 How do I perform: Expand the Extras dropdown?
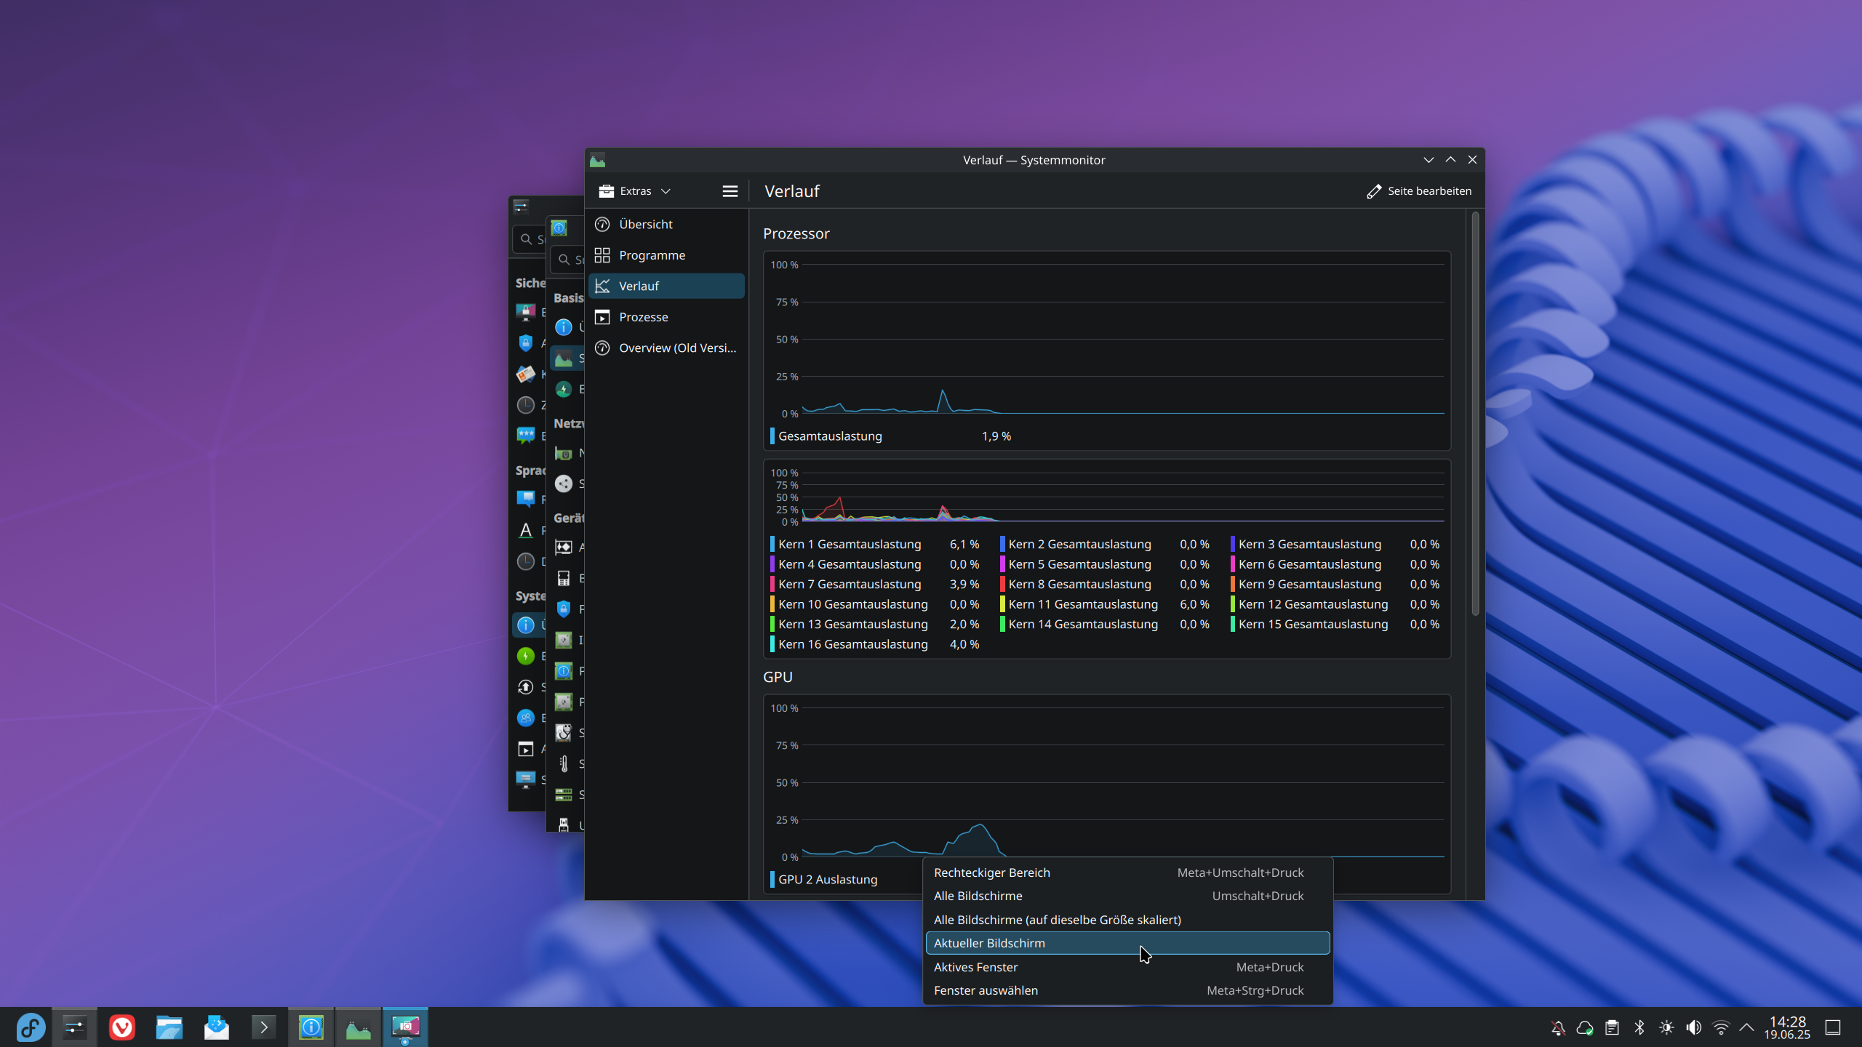pyautogui.click(x=634, y=191)
